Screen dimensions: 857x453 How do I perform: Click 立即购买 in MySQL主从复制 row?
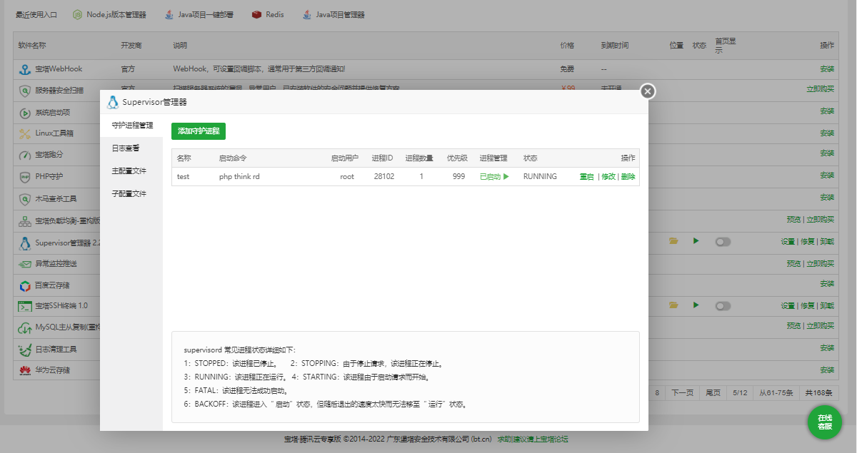pyautogui.click(x=820, y=326)
